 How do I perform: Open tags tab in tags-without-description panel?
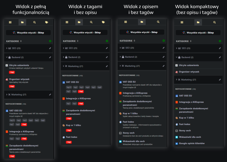coord(103,22)
